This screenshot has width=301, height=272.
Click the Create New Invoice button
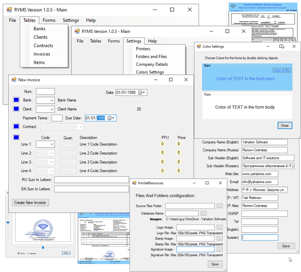click(x=30, y=202)
